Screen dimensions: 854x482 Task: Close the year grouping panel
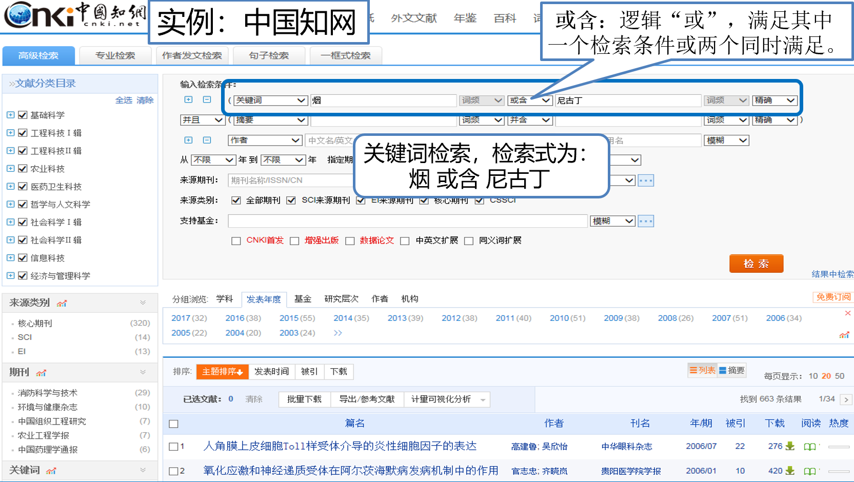[x=848, y=313]
